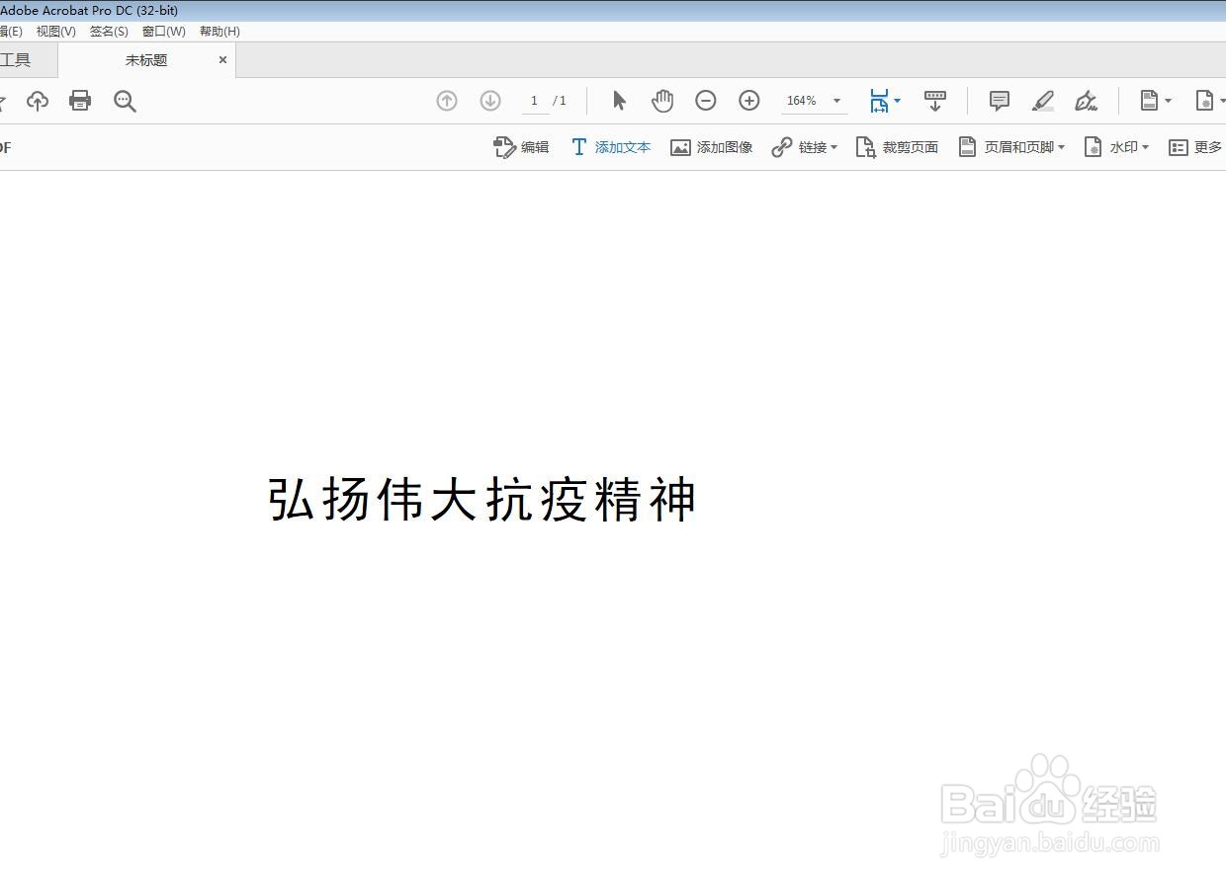Expand the page document icon dropdown
The height and width of the screenshot is (884, 1226).
pyautogui.click(x=1168, y=101)
